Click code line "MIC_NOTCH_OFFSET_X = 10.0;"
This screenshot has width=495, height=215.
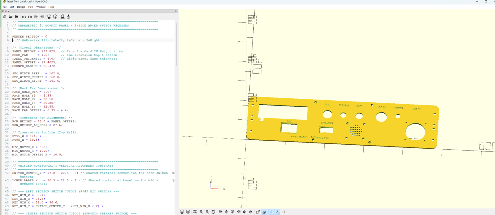click(x=37, y=155)
